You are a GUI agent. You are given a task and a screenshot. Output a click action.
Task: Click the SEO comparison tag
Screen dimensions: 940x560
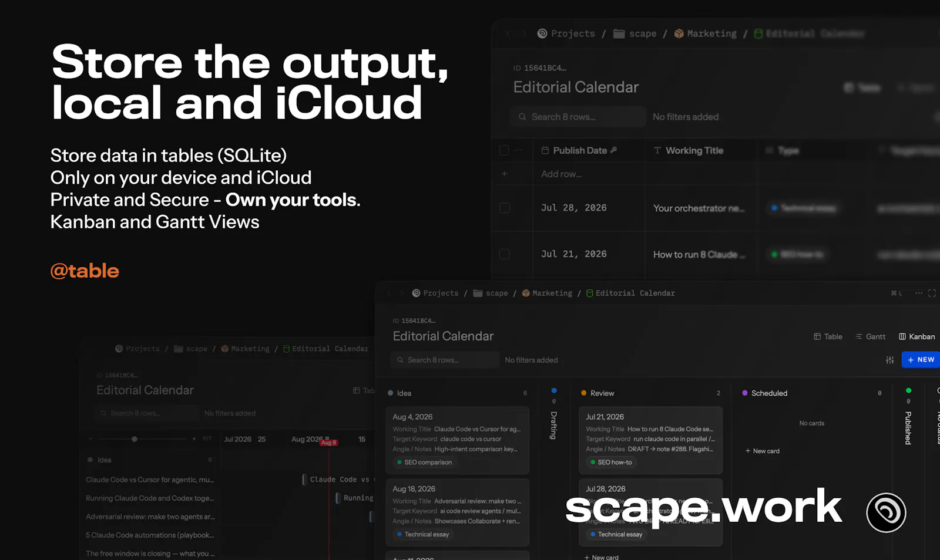click(424, 463)
